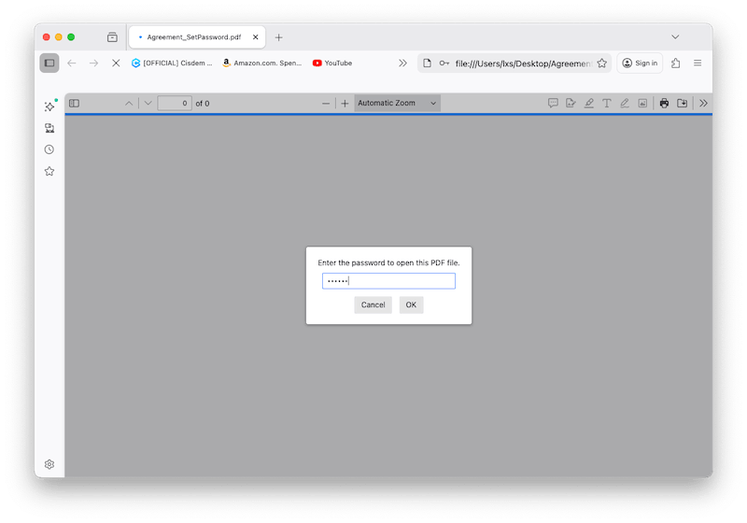Click the page number field
747x523 pixels.
175,104
